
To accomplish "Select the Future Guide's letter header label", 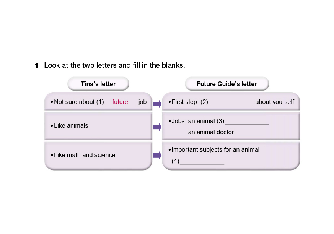I will 227,84.
